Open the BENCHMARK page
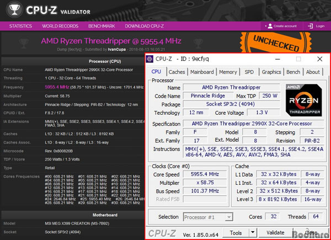This screenshot has width=331, height=240. click(x=102, y=26)
